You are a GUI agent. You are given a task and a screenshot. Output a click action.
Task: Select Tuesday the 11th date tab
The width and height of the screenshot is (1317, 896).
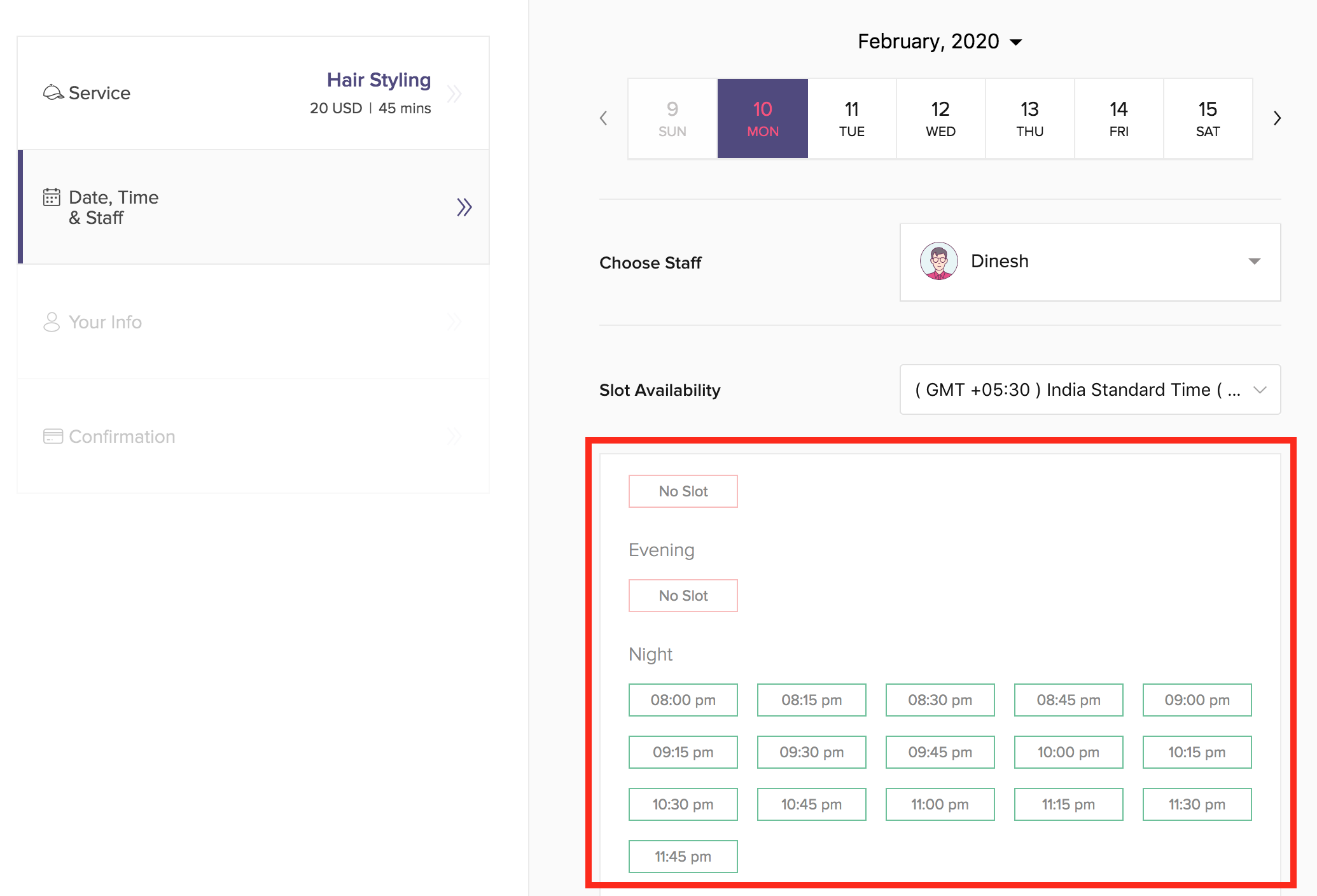(851, 118)
